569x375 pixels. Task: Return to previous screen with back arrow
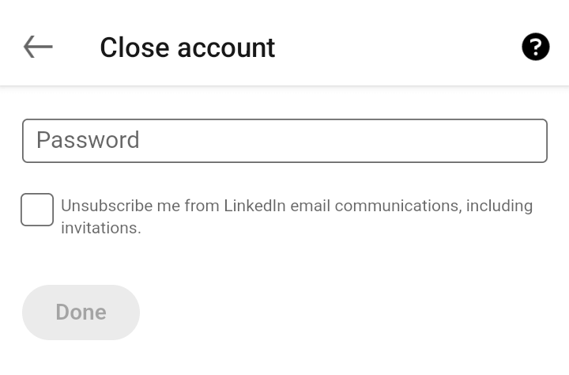click(x=38, y=47)
